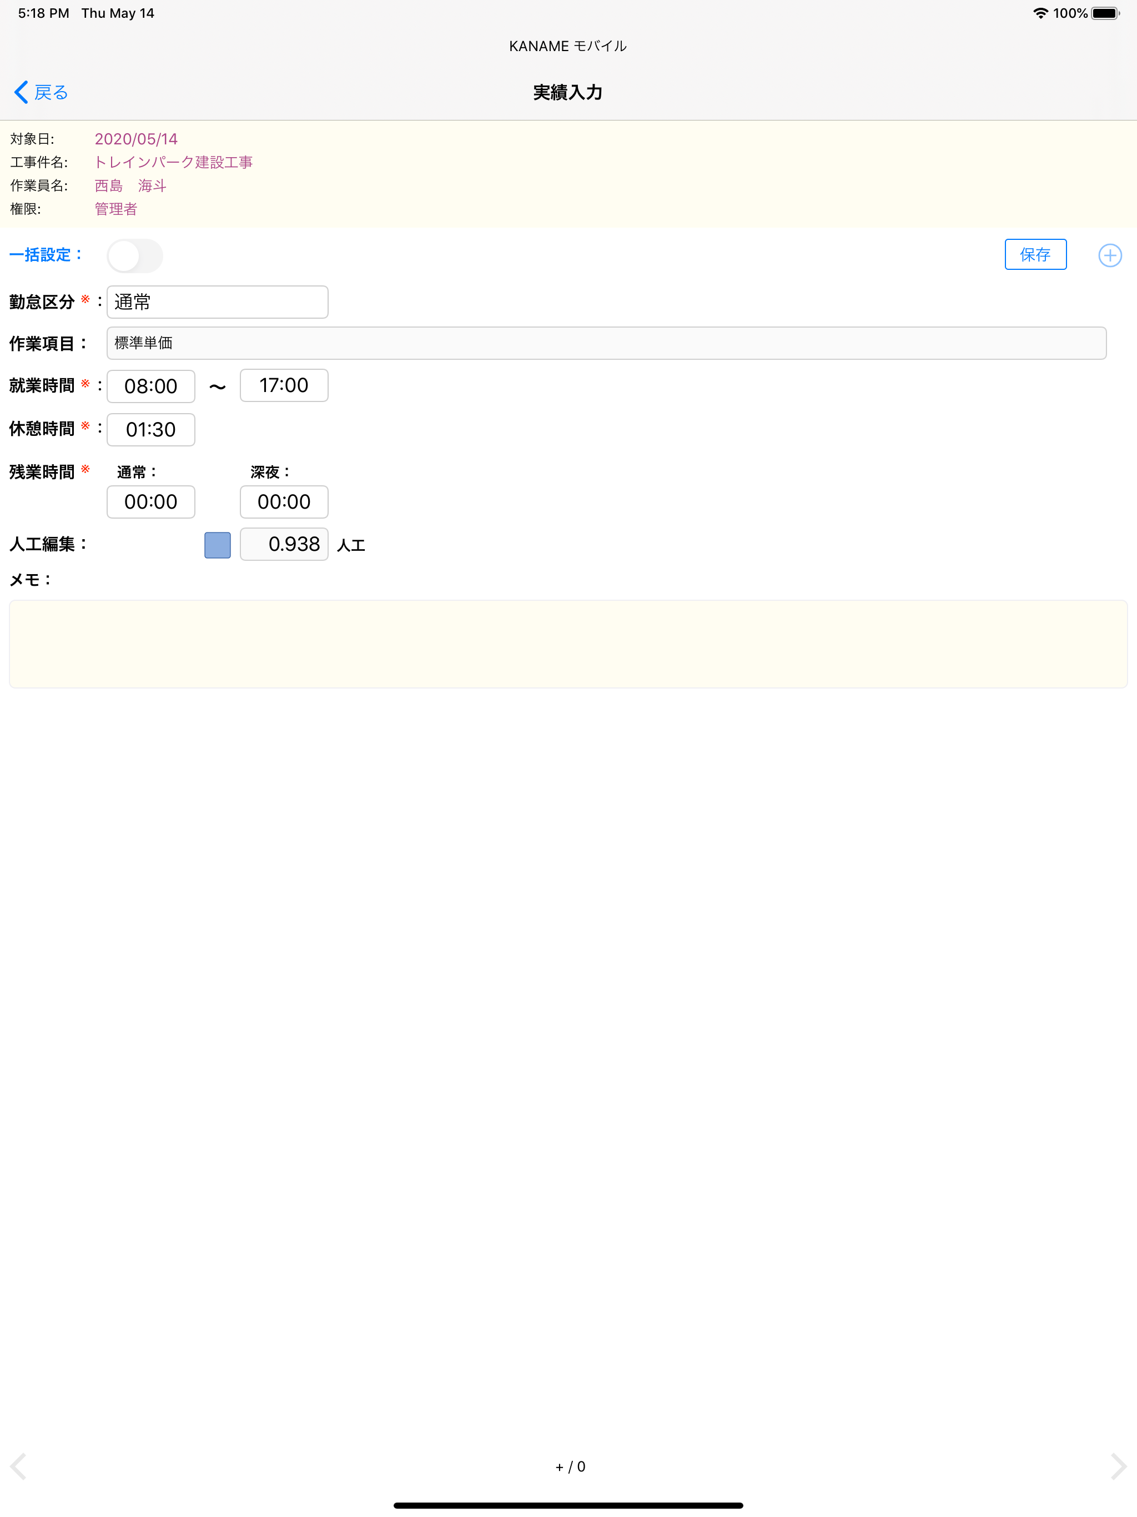Click the project name トレインパーク建設工事
Image resolution: width=1137 pixels, height=1517 pixels.
pyautogui.click(x=174, y=163)
